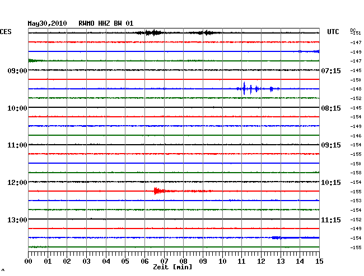Click minute tick label 13 on time axis
The width and height of the screenshot is (364, 276).
281,261
